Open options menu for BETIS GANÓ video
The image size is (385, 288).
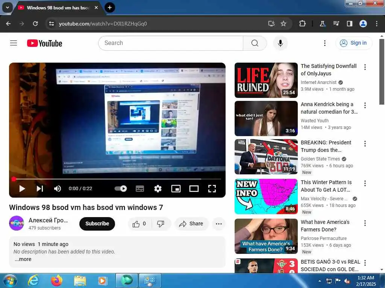365,263
